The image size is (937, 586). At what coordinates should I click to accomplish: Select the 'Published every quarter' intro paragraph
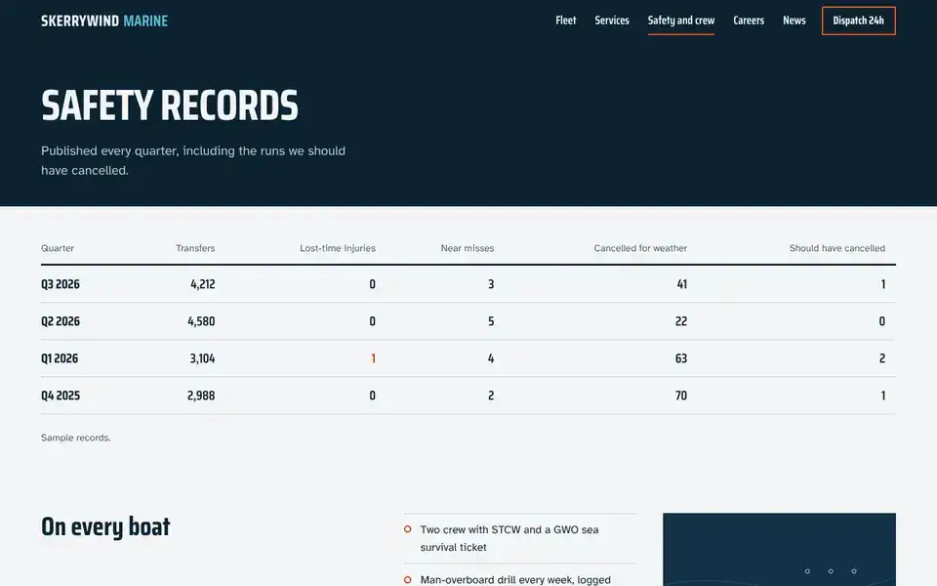[x=193, y=160]
